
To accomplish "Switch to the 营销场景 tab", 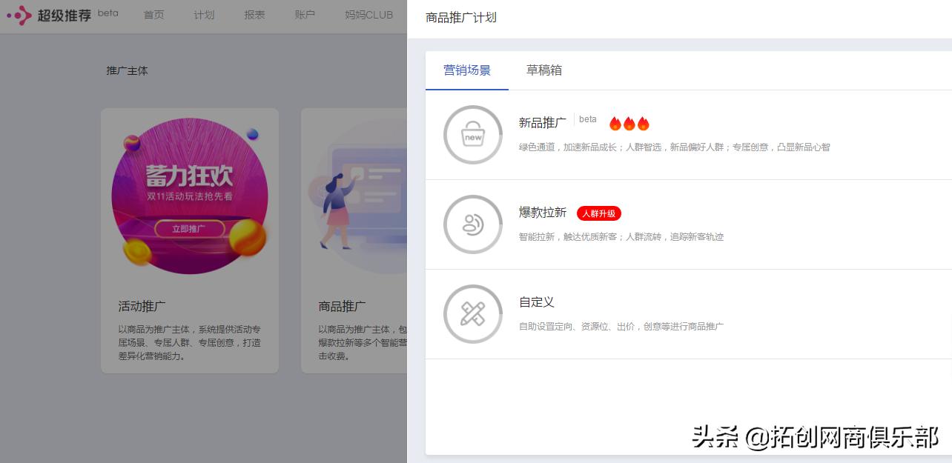I will tap(466, 70).
